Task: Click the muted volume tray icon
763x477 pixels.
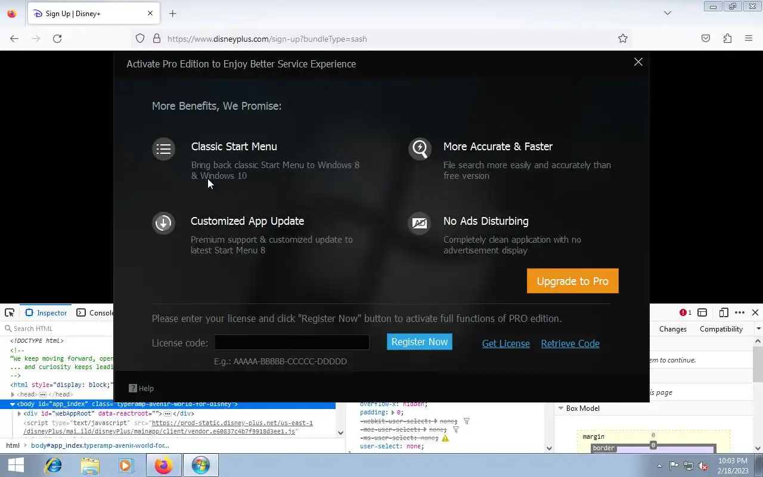Action: pyautogui.click(x=703, y=466)
